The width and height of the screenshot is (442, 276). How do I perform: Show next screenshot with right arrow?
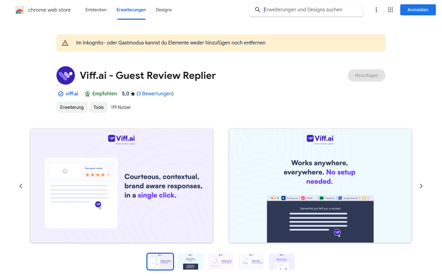[x=421, y=186]
